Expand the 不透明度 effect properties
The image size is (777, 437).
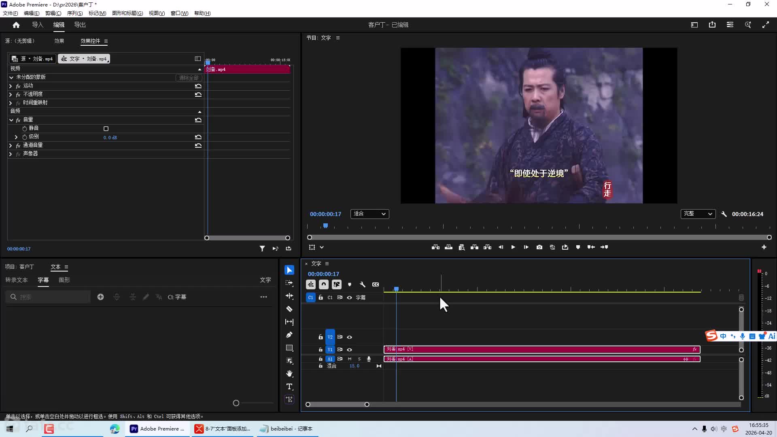[x=11, y=94]
